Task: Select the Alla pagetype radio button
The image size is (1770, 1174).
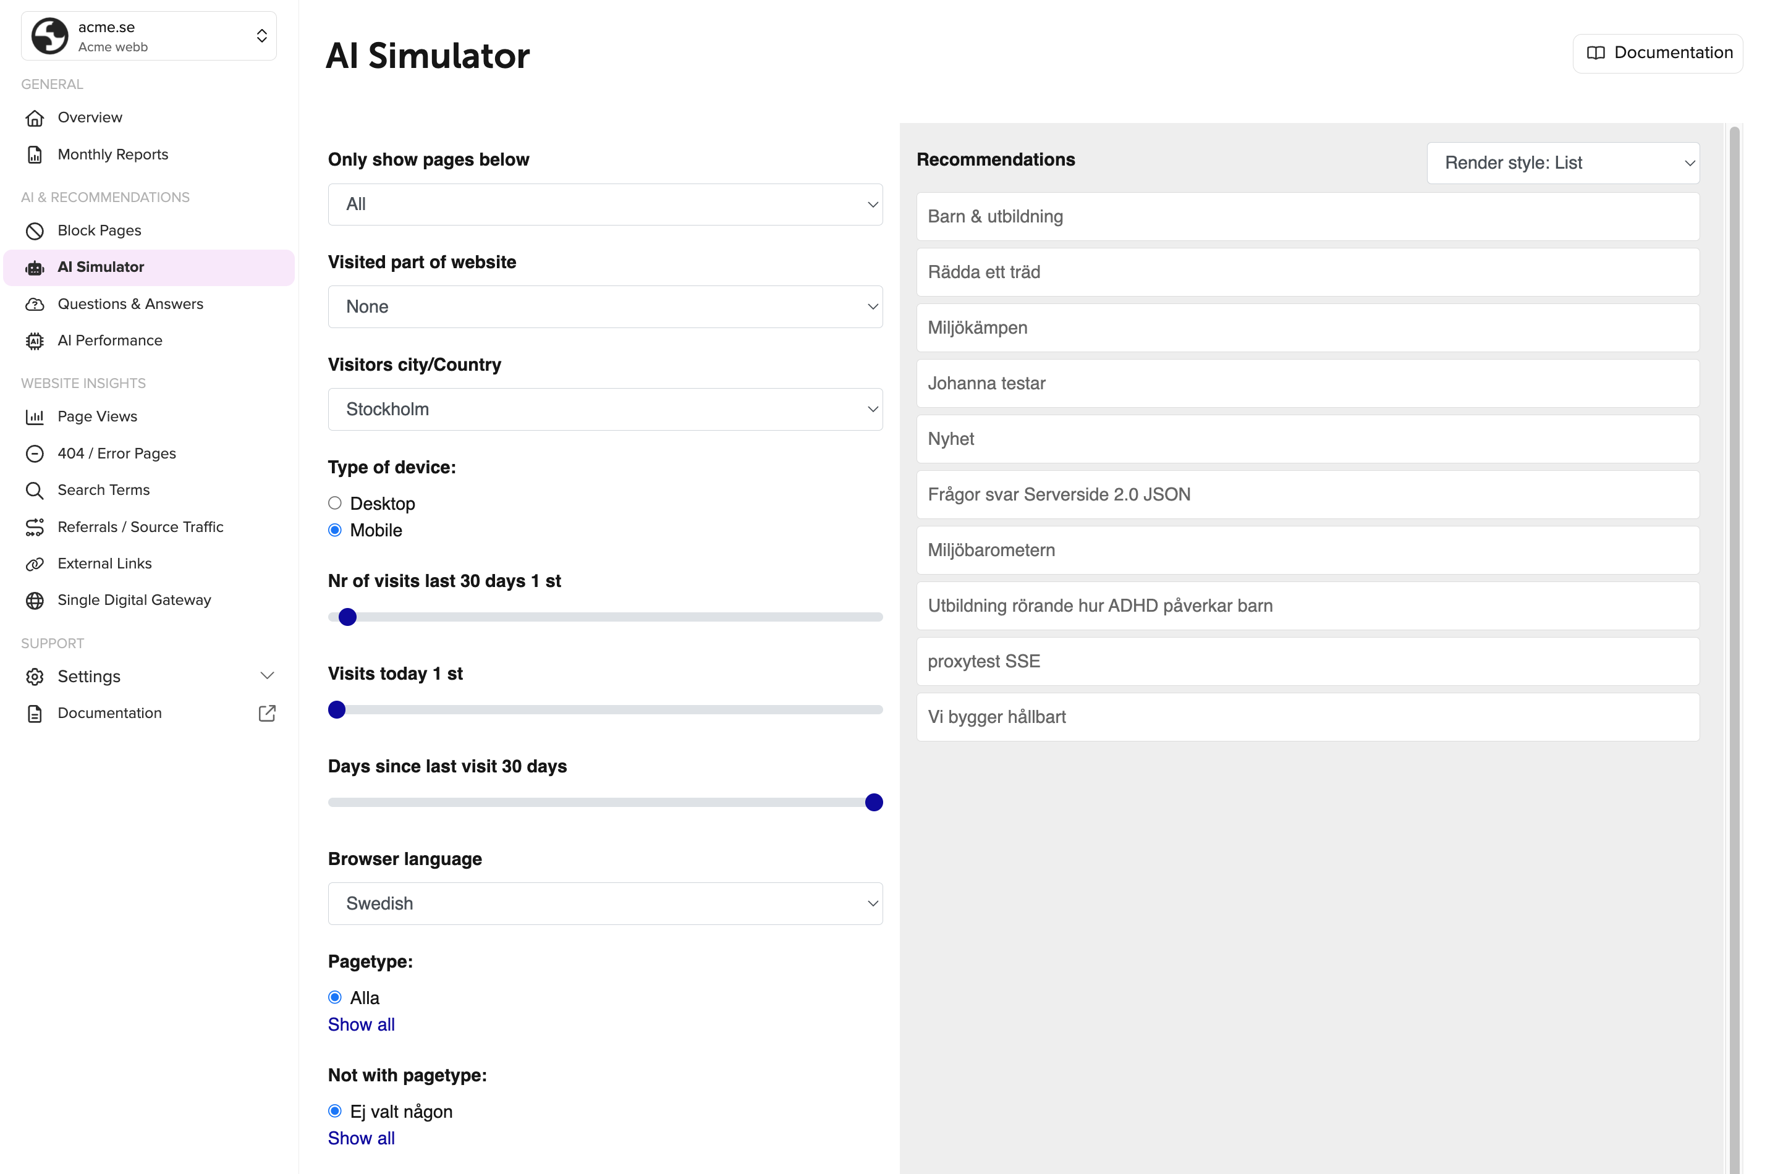Action: (335, 997)
